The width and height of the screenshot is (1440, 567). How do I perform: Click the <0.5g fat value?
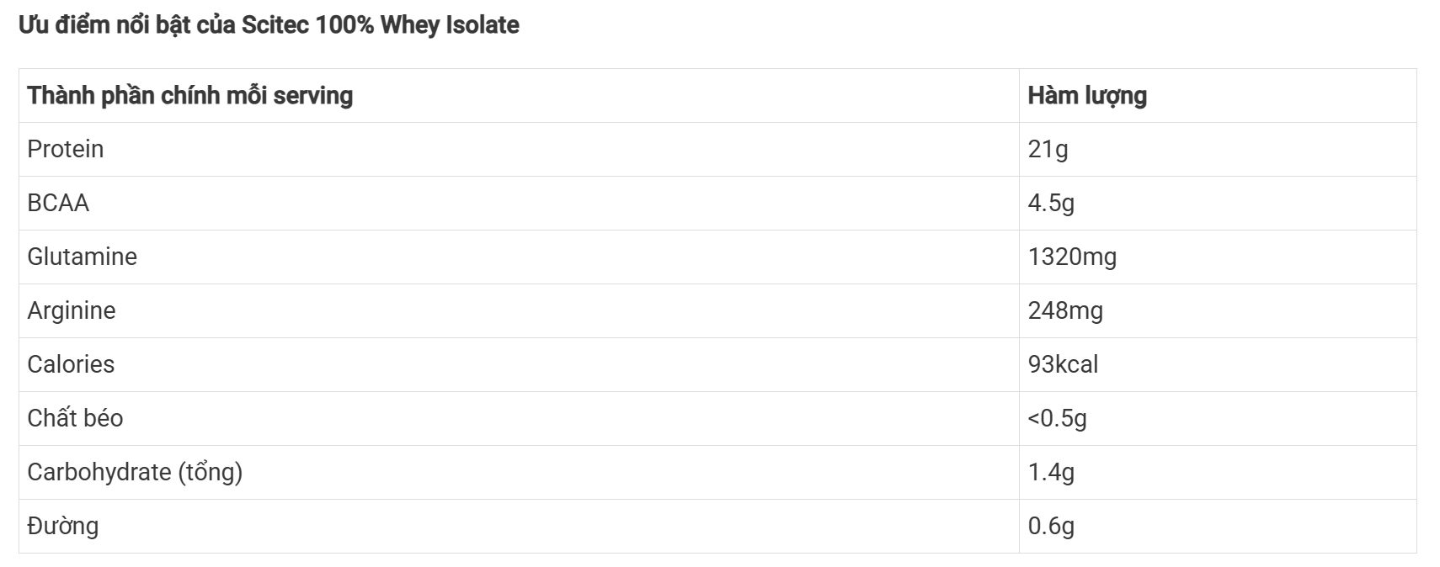[1057, 418]
